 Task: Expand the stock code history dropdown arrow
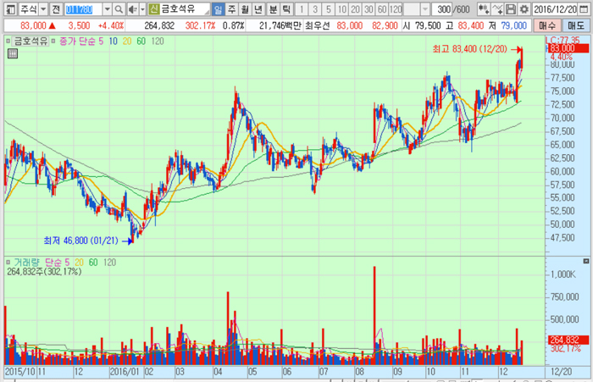107,8
